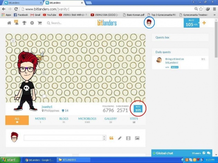Click the orange quote microblog icon
The width and height of the screenshot is (218, 163).
[111, 138]
